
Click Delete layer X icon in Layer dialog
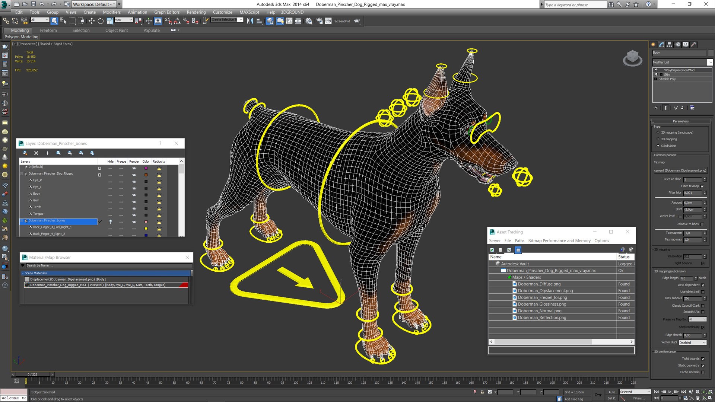pos(36,153)
